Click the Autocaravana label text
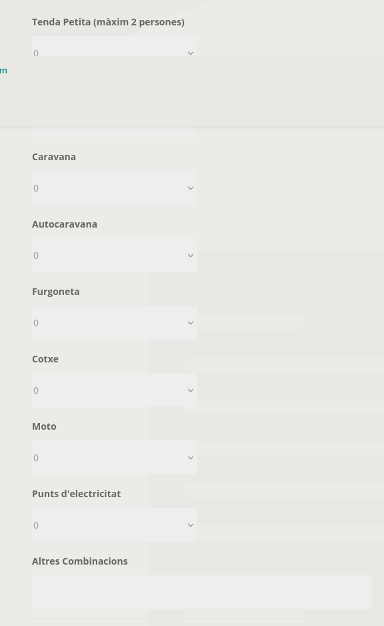 point(65,224)
